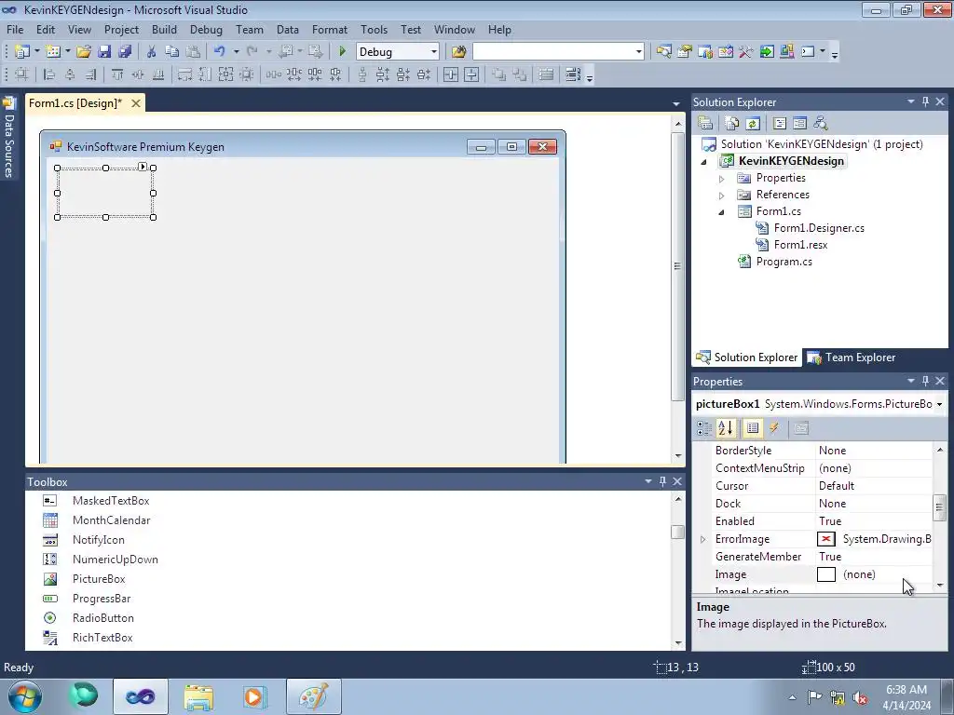Pin the Solution Explorer panel
The width and height of the screenshot is (954, 715).
pos(925,101)
